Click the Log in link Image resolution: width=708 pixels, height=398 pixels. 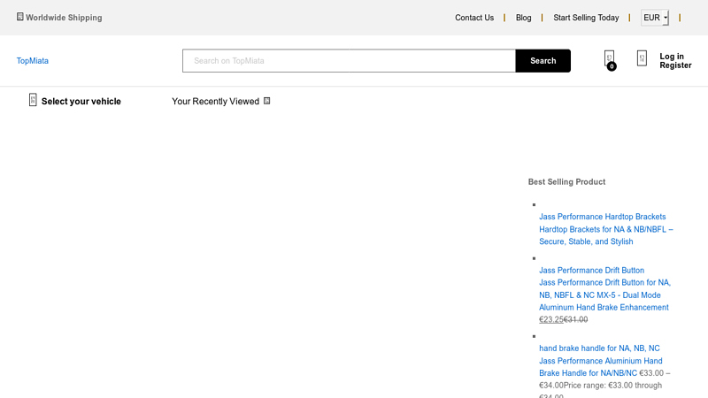click(x=672, y=57)
